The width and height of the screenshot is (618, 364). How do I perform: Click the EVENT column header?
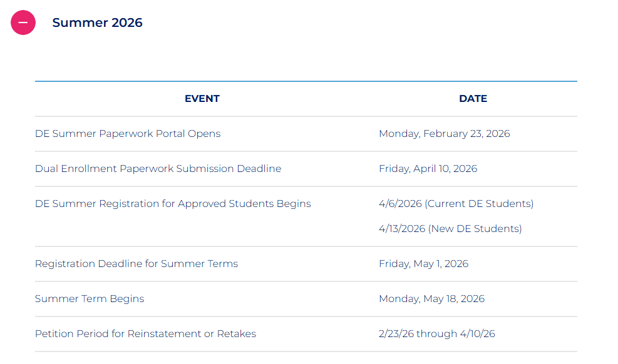click(202, 99)
